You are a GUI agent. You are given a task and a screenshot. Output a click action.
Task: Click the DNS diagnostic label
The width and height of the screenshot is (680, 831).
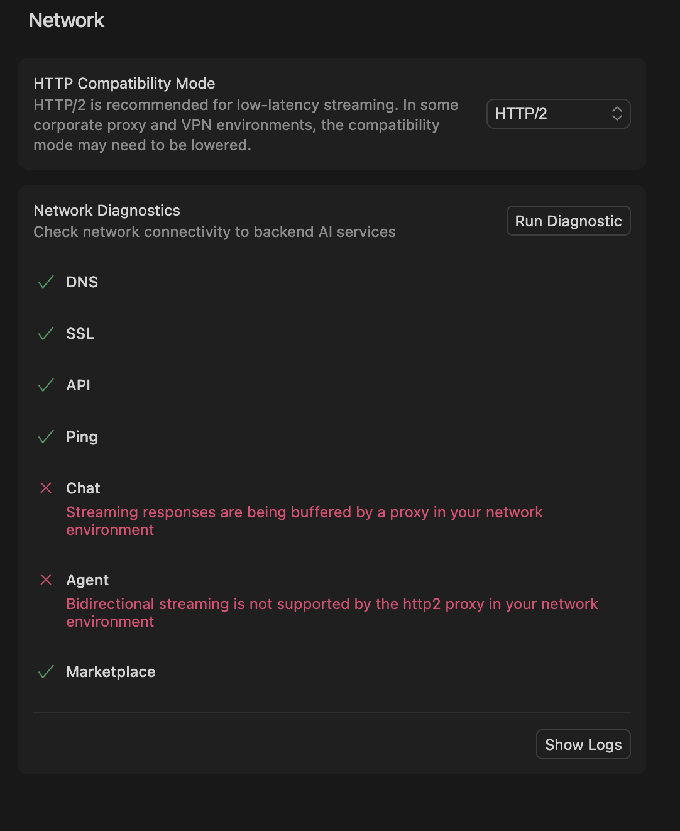(x=82, y=282)
